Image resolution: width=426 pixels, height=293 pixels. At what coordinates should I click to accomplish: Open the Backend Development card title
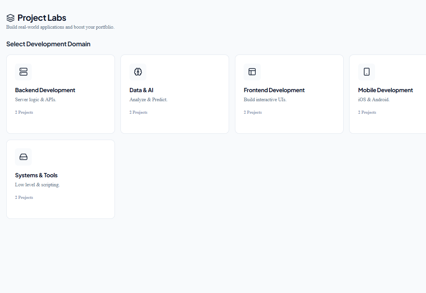[x=45, y=90]
